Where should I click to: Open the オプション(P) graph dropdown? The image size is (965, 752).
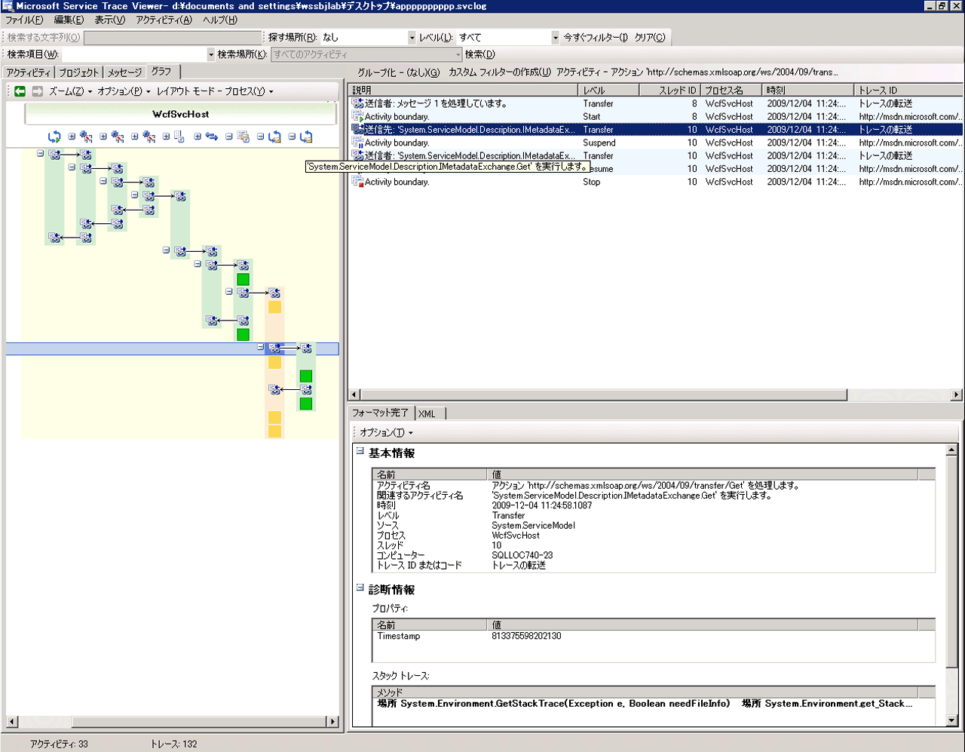click(124, 91)
